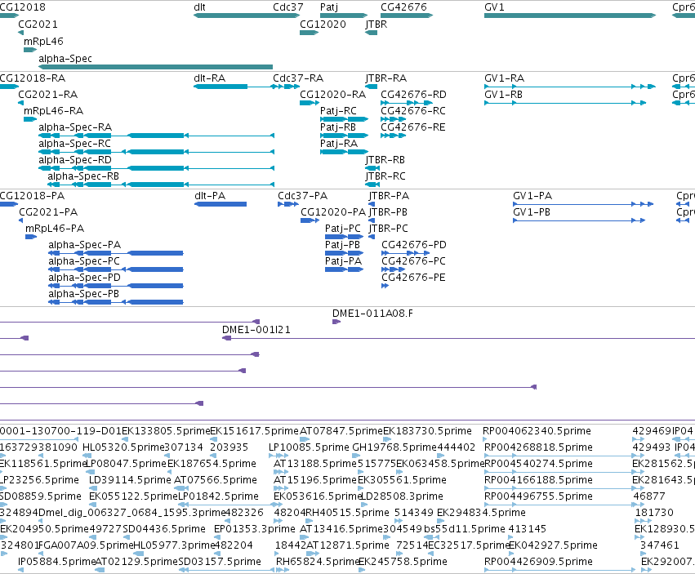Click the DME1-001I21 feature label
The height and width of the screenshot is (574, 695).
(x=256, y=330)
